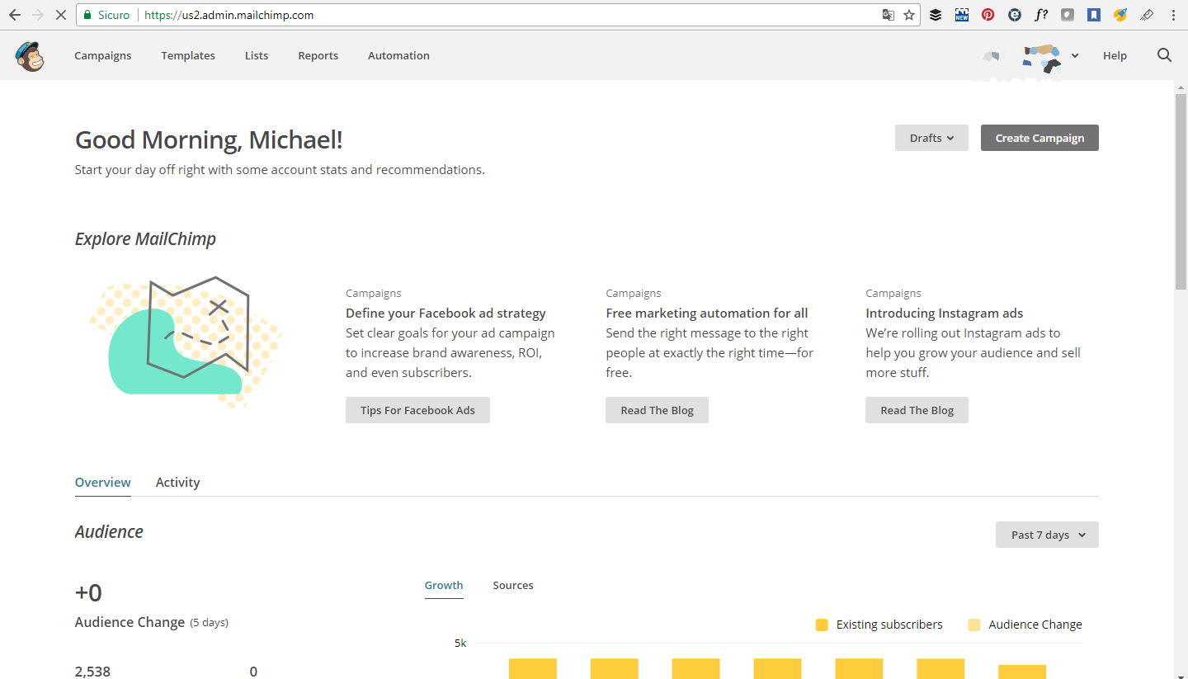
Task: Click Tips For Facebook Ads button
Action: (417, 410)
